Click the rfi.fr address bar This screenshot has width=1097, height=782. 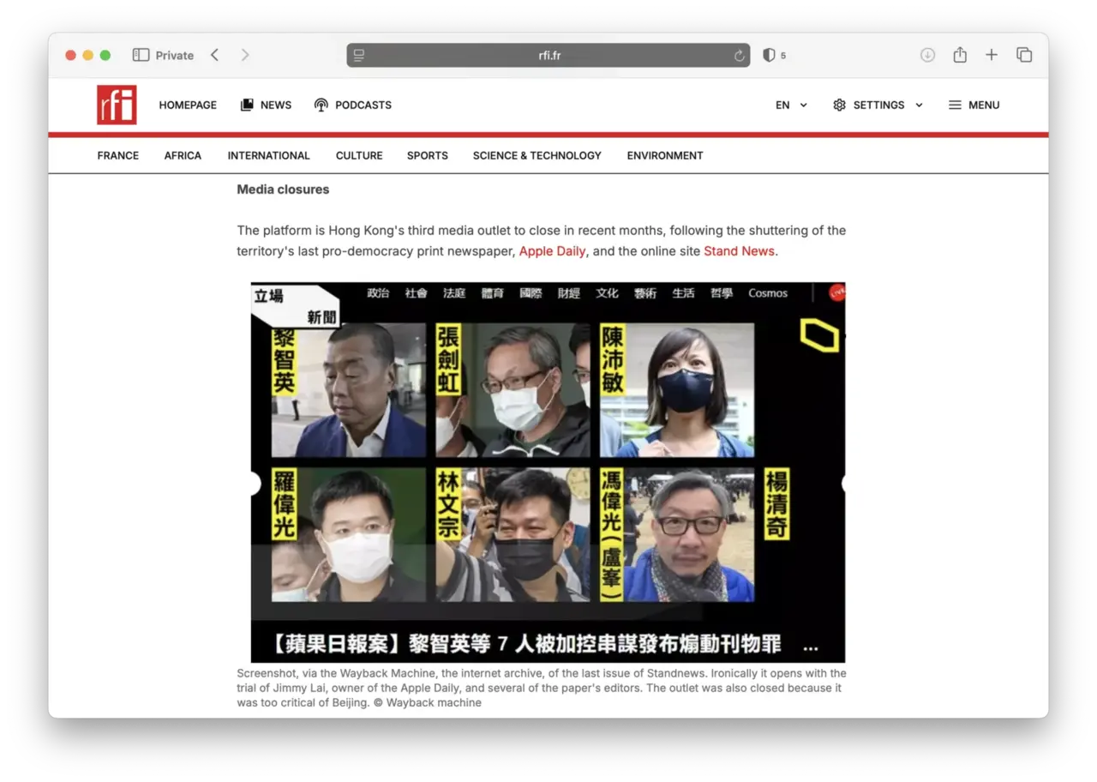click(x=548, y=56)
